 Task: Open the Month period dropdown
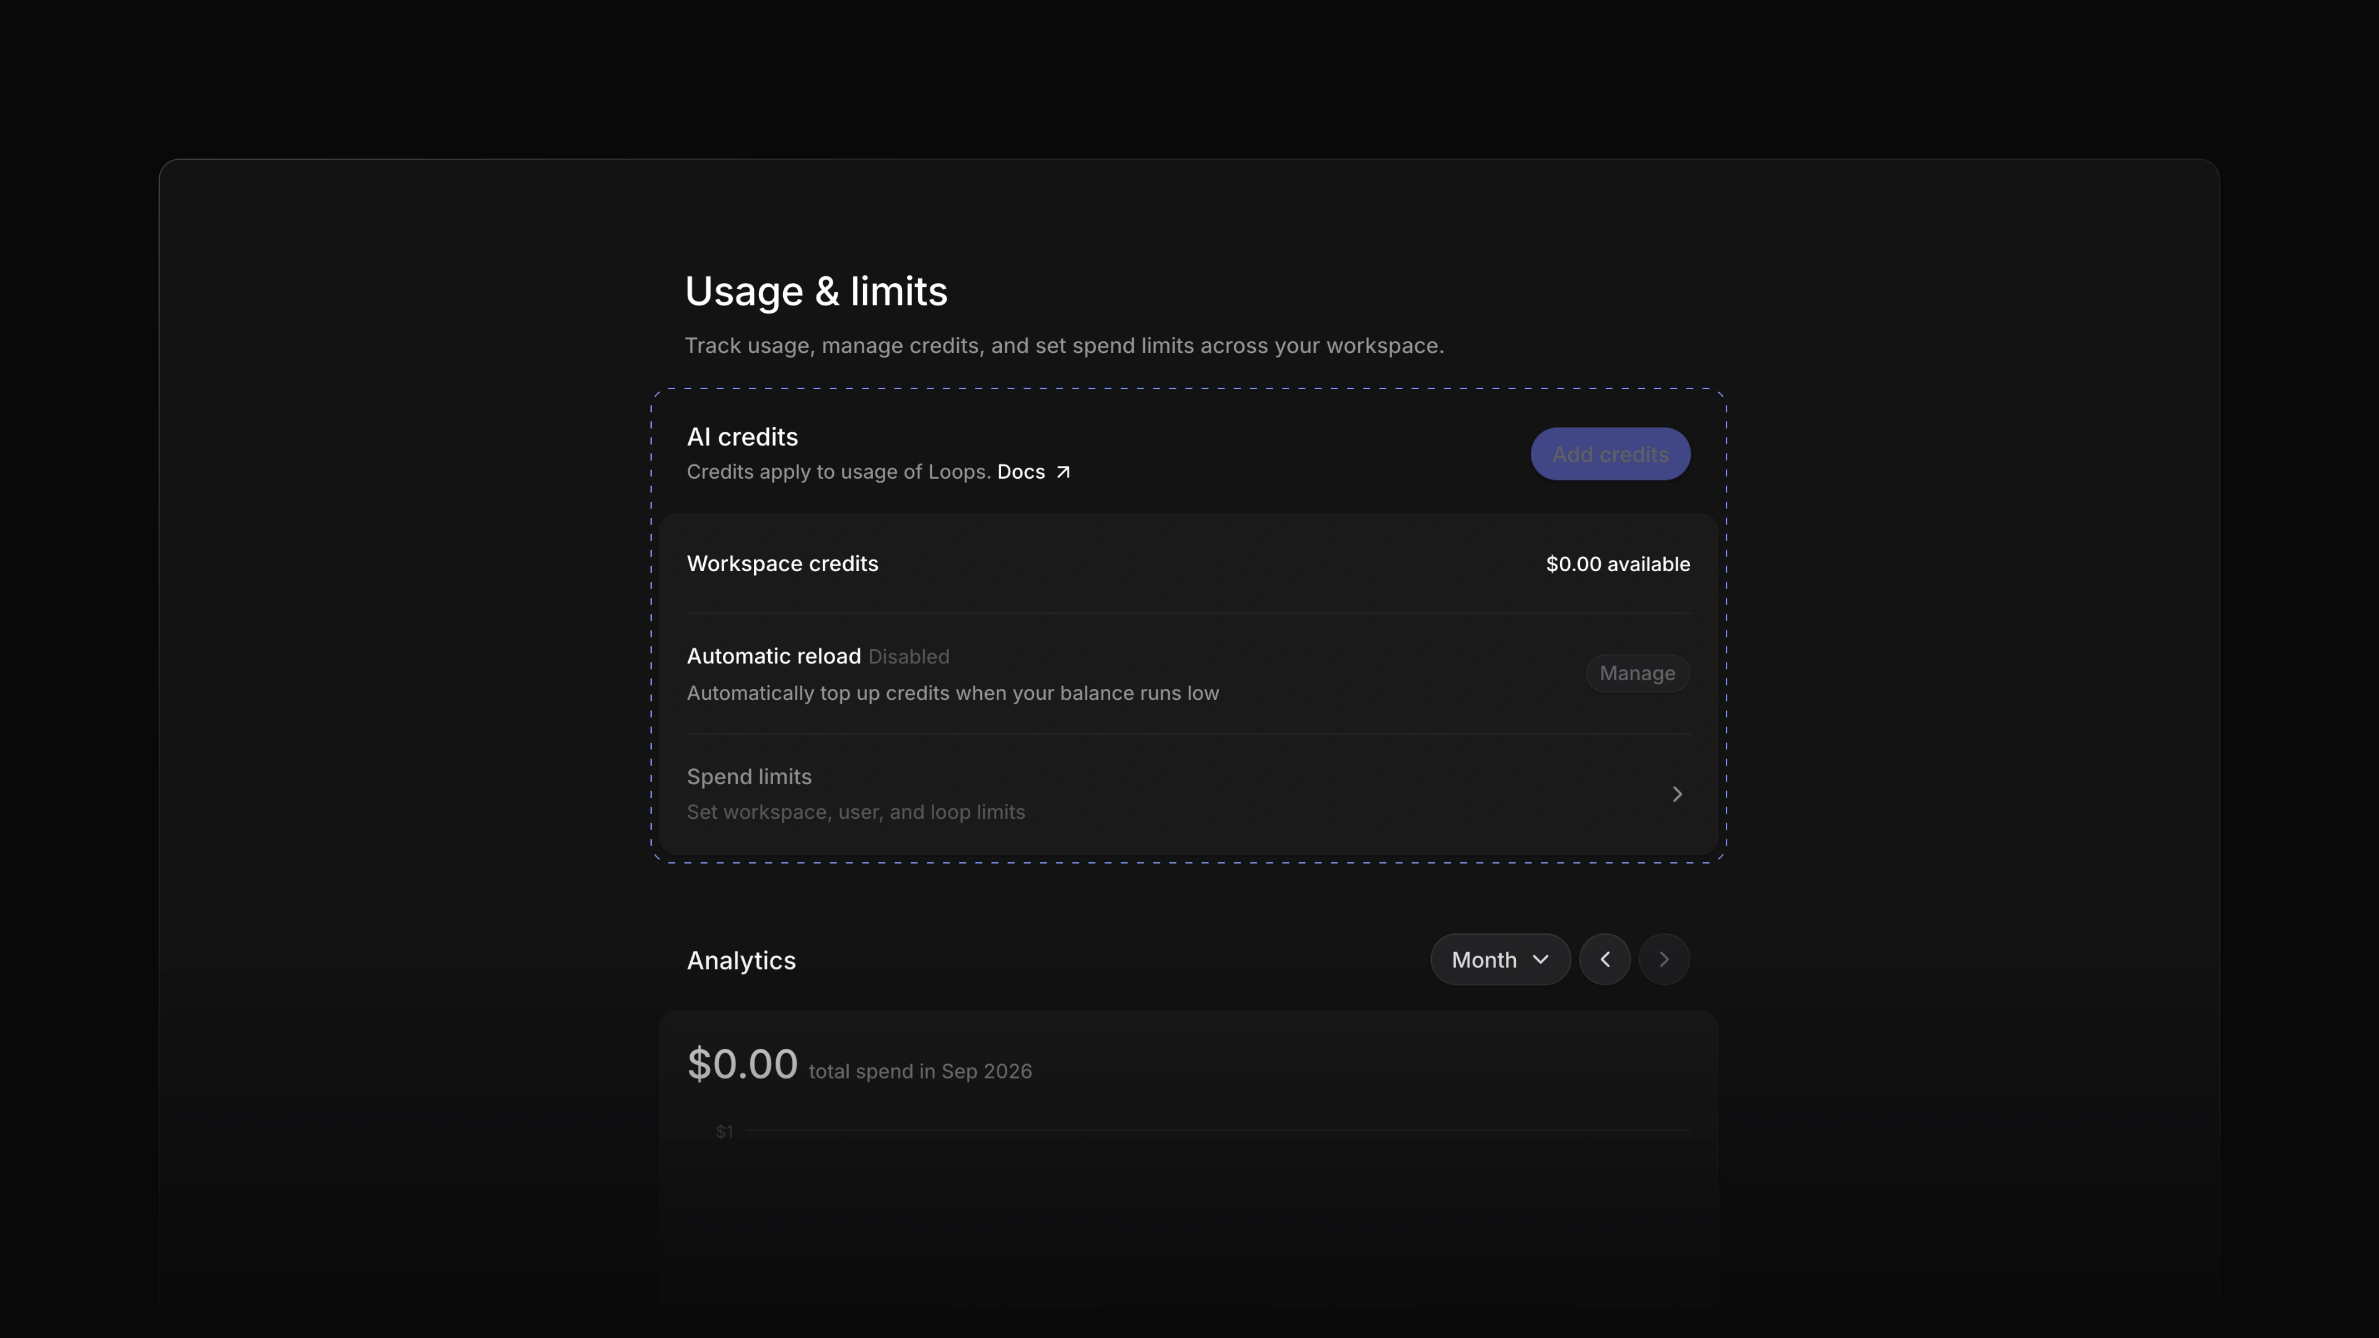(1500, 960)
